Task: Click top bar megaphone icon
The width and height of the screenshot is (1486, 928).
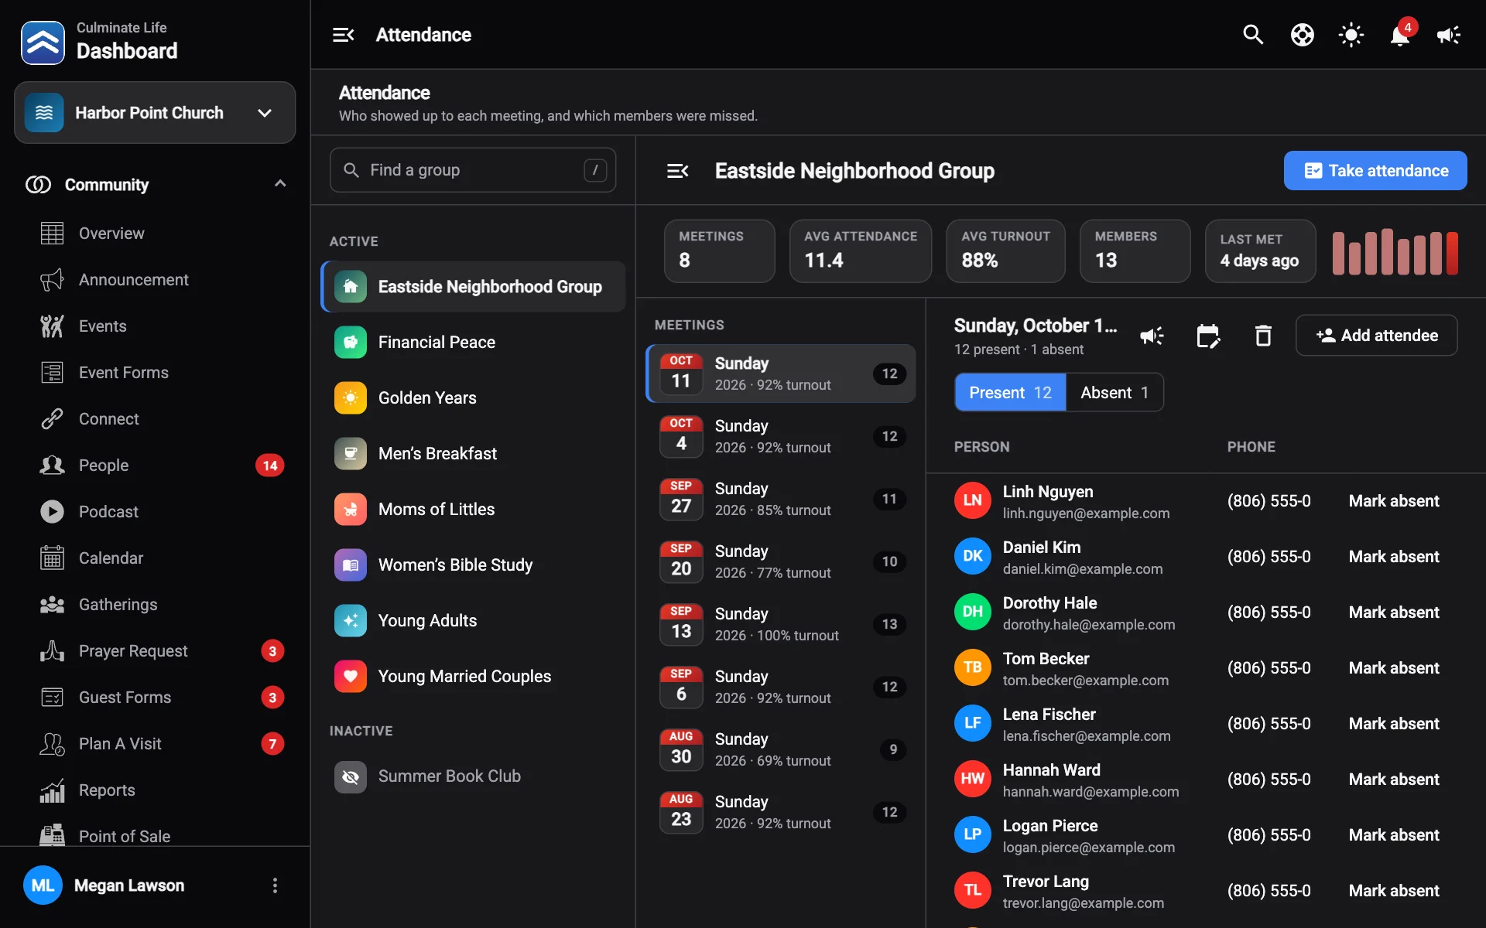Action: [x=1448, y=35]
